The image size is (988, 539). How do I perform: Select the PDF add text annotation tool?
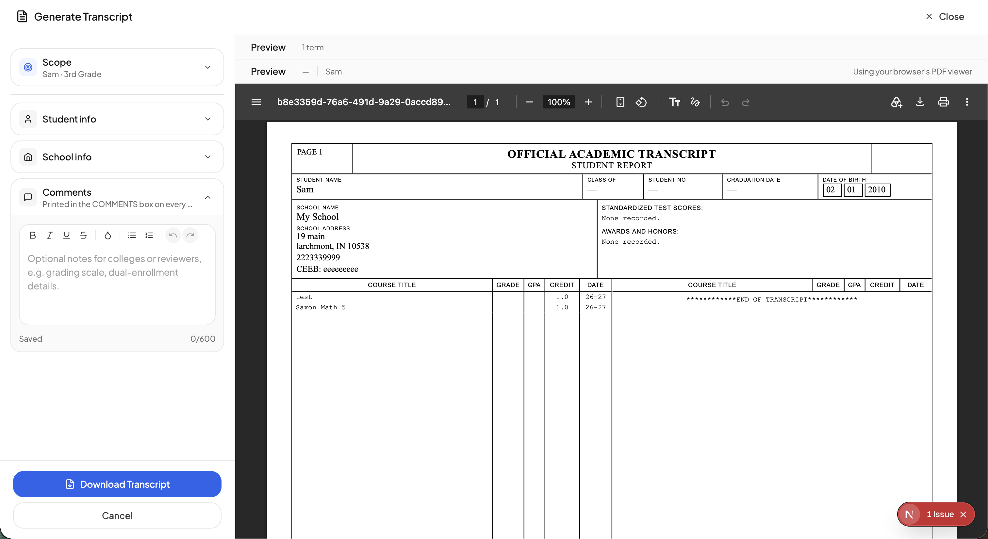coord(674,102)
